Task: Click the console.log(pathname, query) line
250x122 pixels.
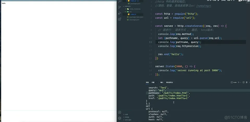Action: (180, 42)
